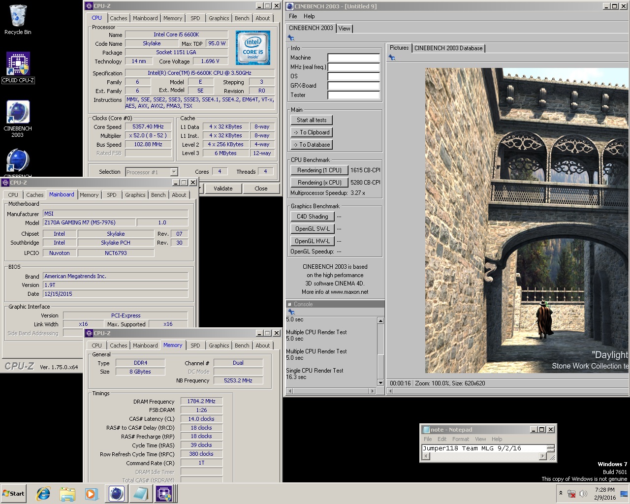Viewport: 630px width, 504px height.
Task: Open Edit menu in Notepad
Action: 442,439
